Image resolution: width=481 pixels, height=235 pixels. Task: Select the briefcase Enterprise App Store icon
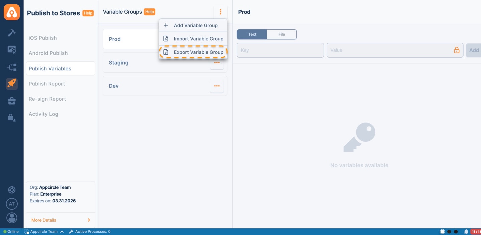point(12,101)
